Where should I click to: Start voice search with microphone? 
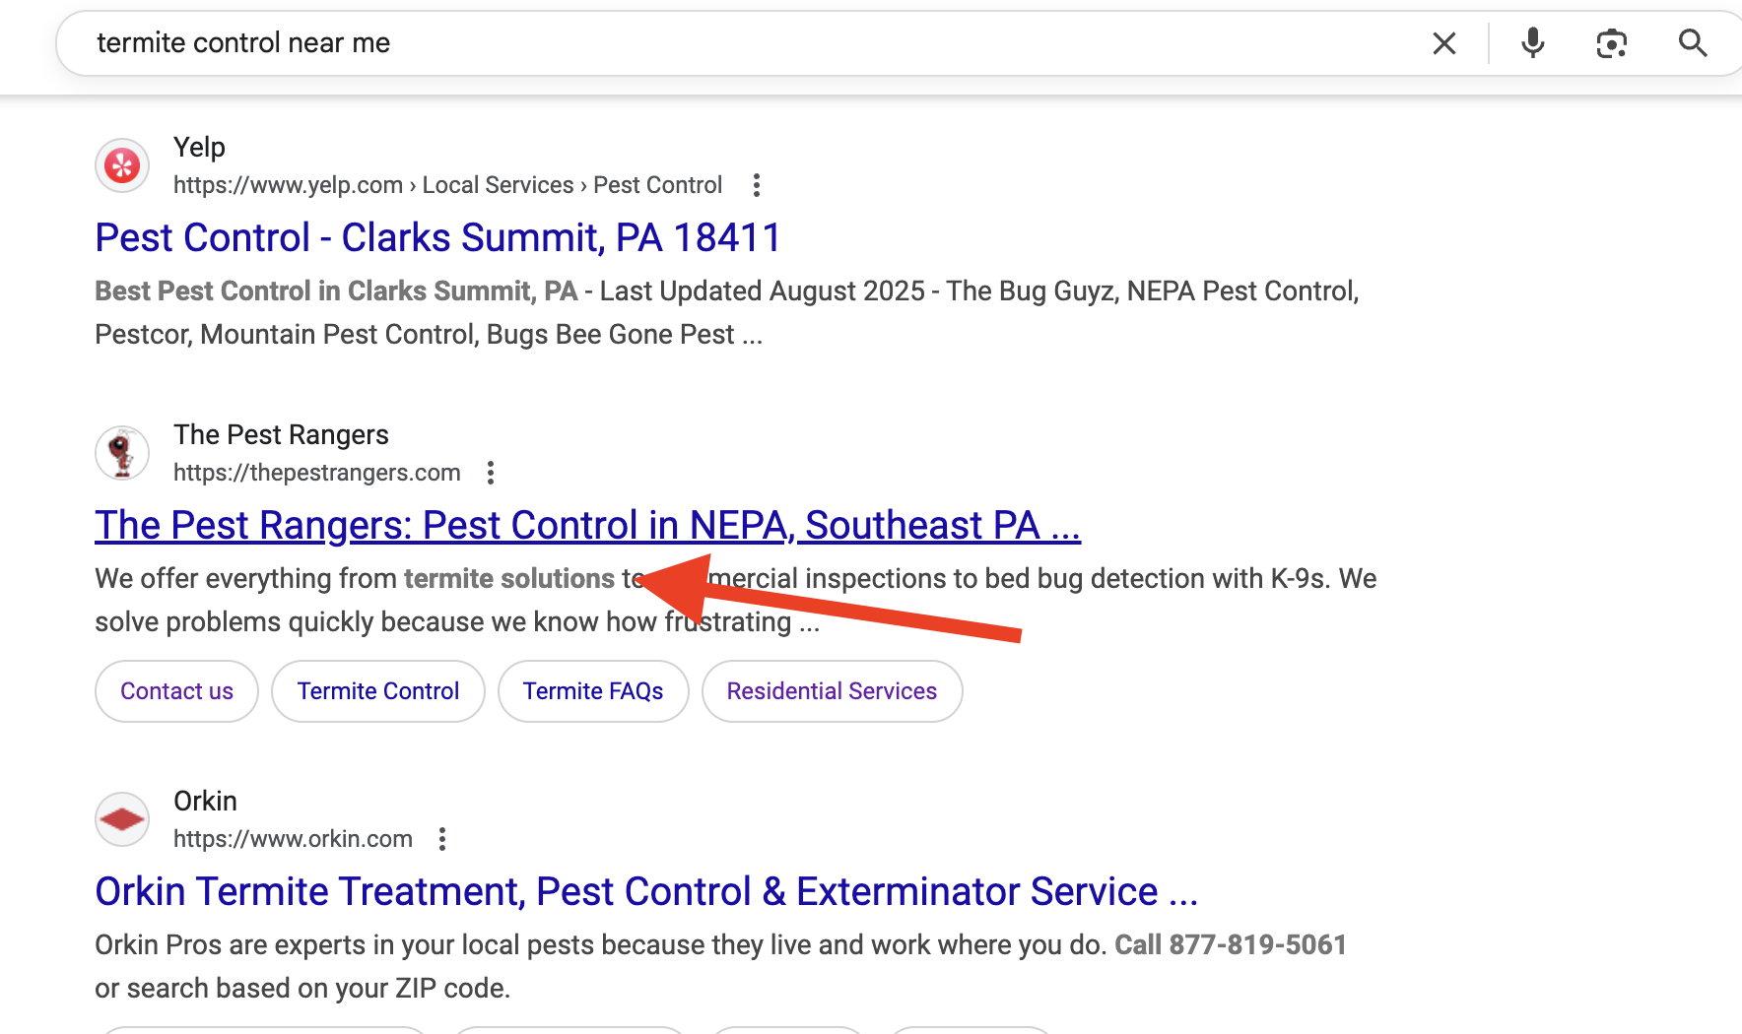(x=1532, y=43)
